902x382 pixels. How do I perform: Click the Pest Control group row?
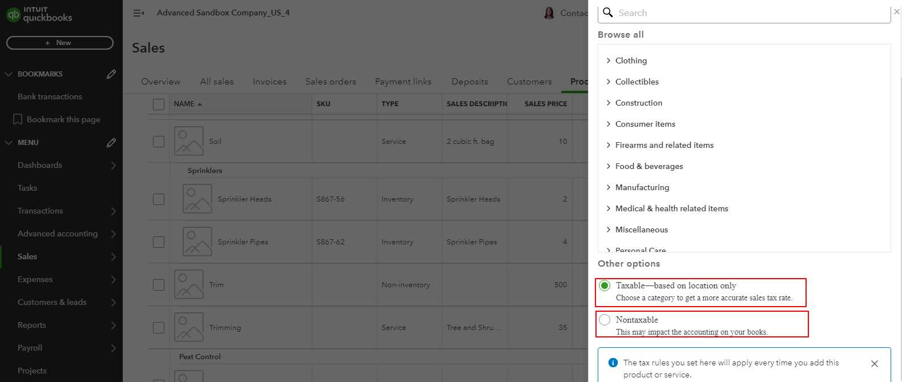(200, 357)
